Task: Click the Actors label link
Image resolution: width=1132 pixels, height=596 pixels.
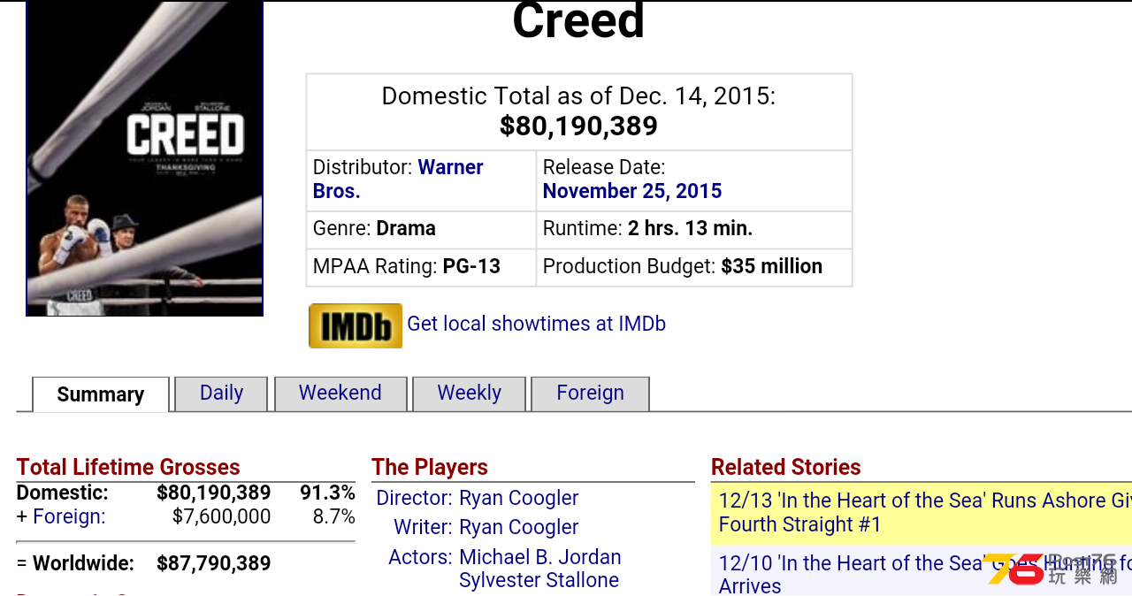Action: click(x=420, y=557)
